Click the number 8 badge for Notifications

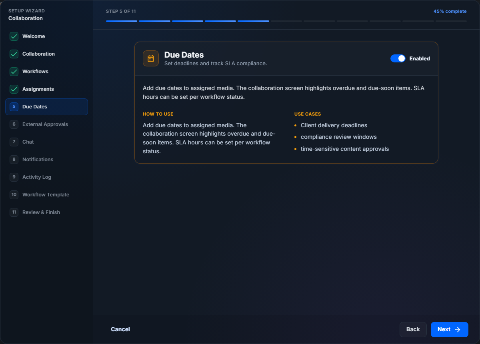pos(14,160)
